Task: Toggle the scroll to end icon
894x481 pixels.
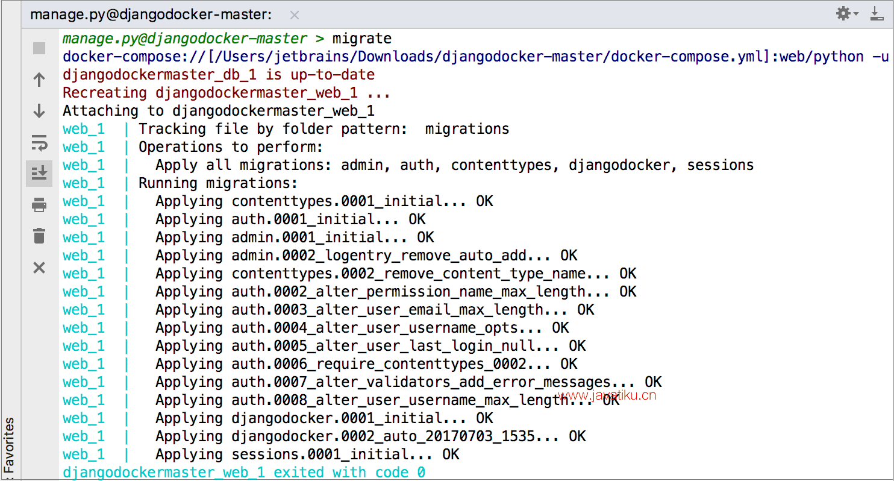Action: click(x=39, y=174)
